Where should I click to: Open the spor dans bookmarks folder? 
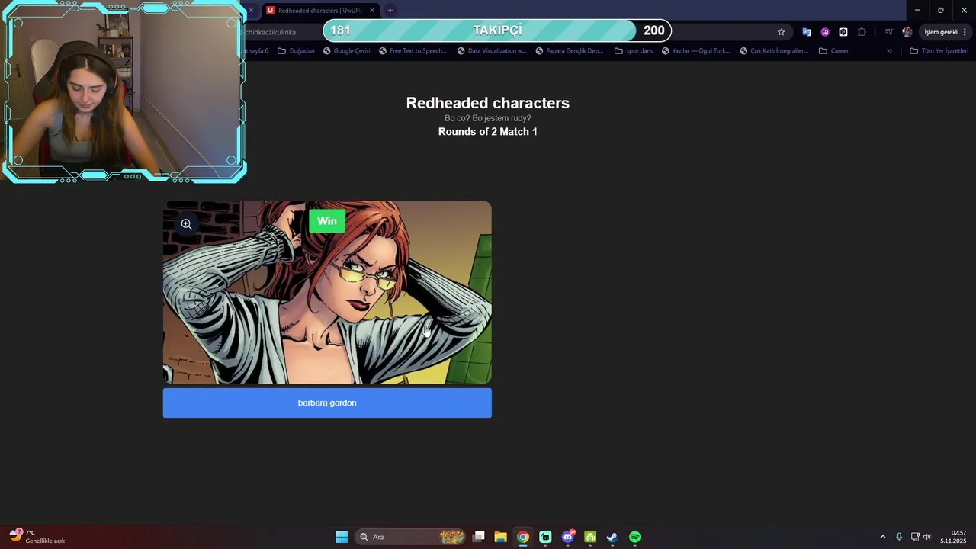pos(634,51)
